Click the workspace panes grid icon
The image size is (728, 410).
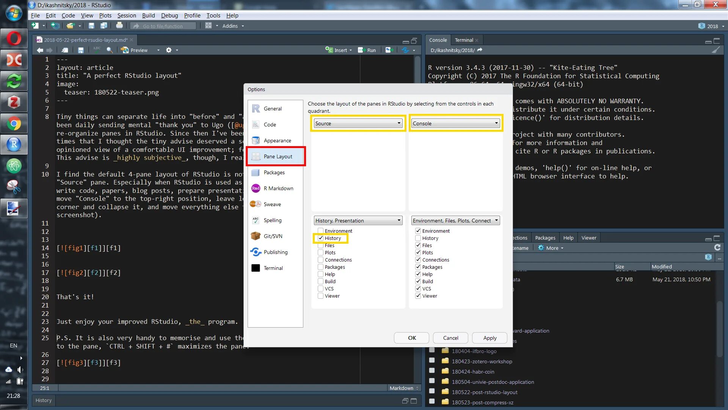click(x=208, y=26)
